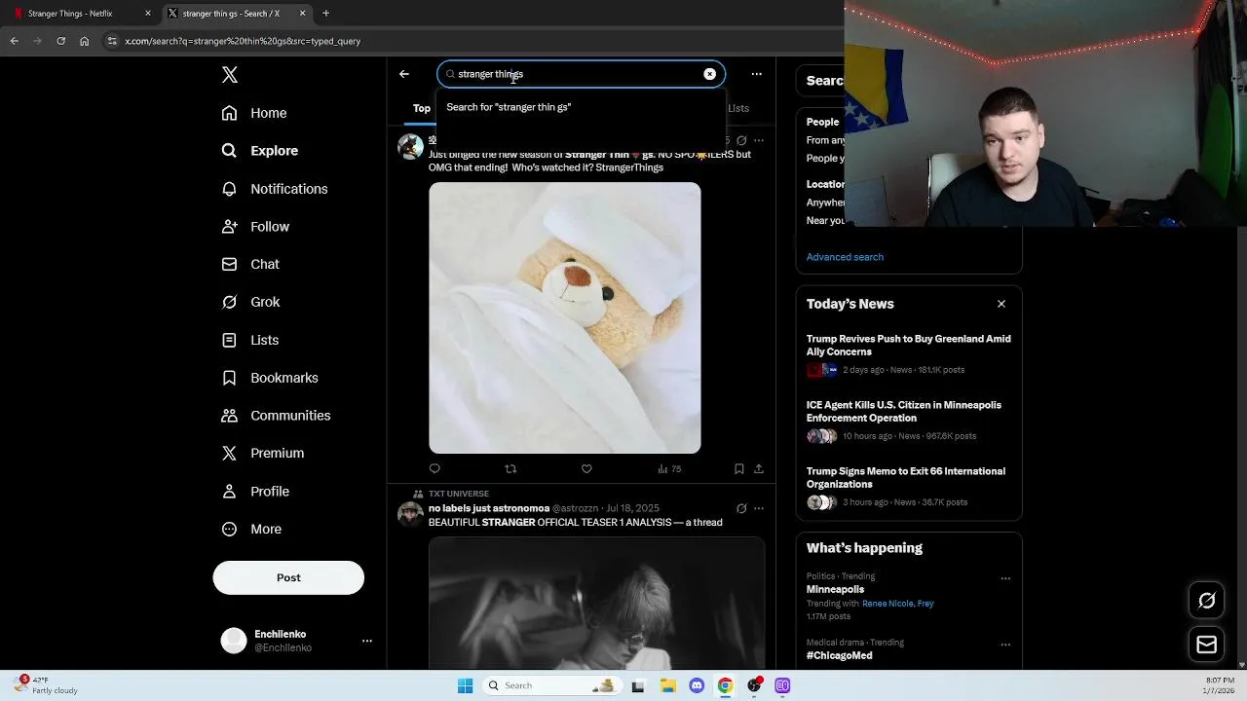Image resolution: width=1247 pixels, height=701 pixels.
Task: Reply to the teddy bear post
Action: [x=435, y=469]
